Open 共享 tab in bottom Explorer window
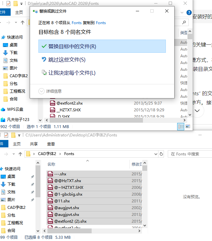212x241 pixels. 34,144
